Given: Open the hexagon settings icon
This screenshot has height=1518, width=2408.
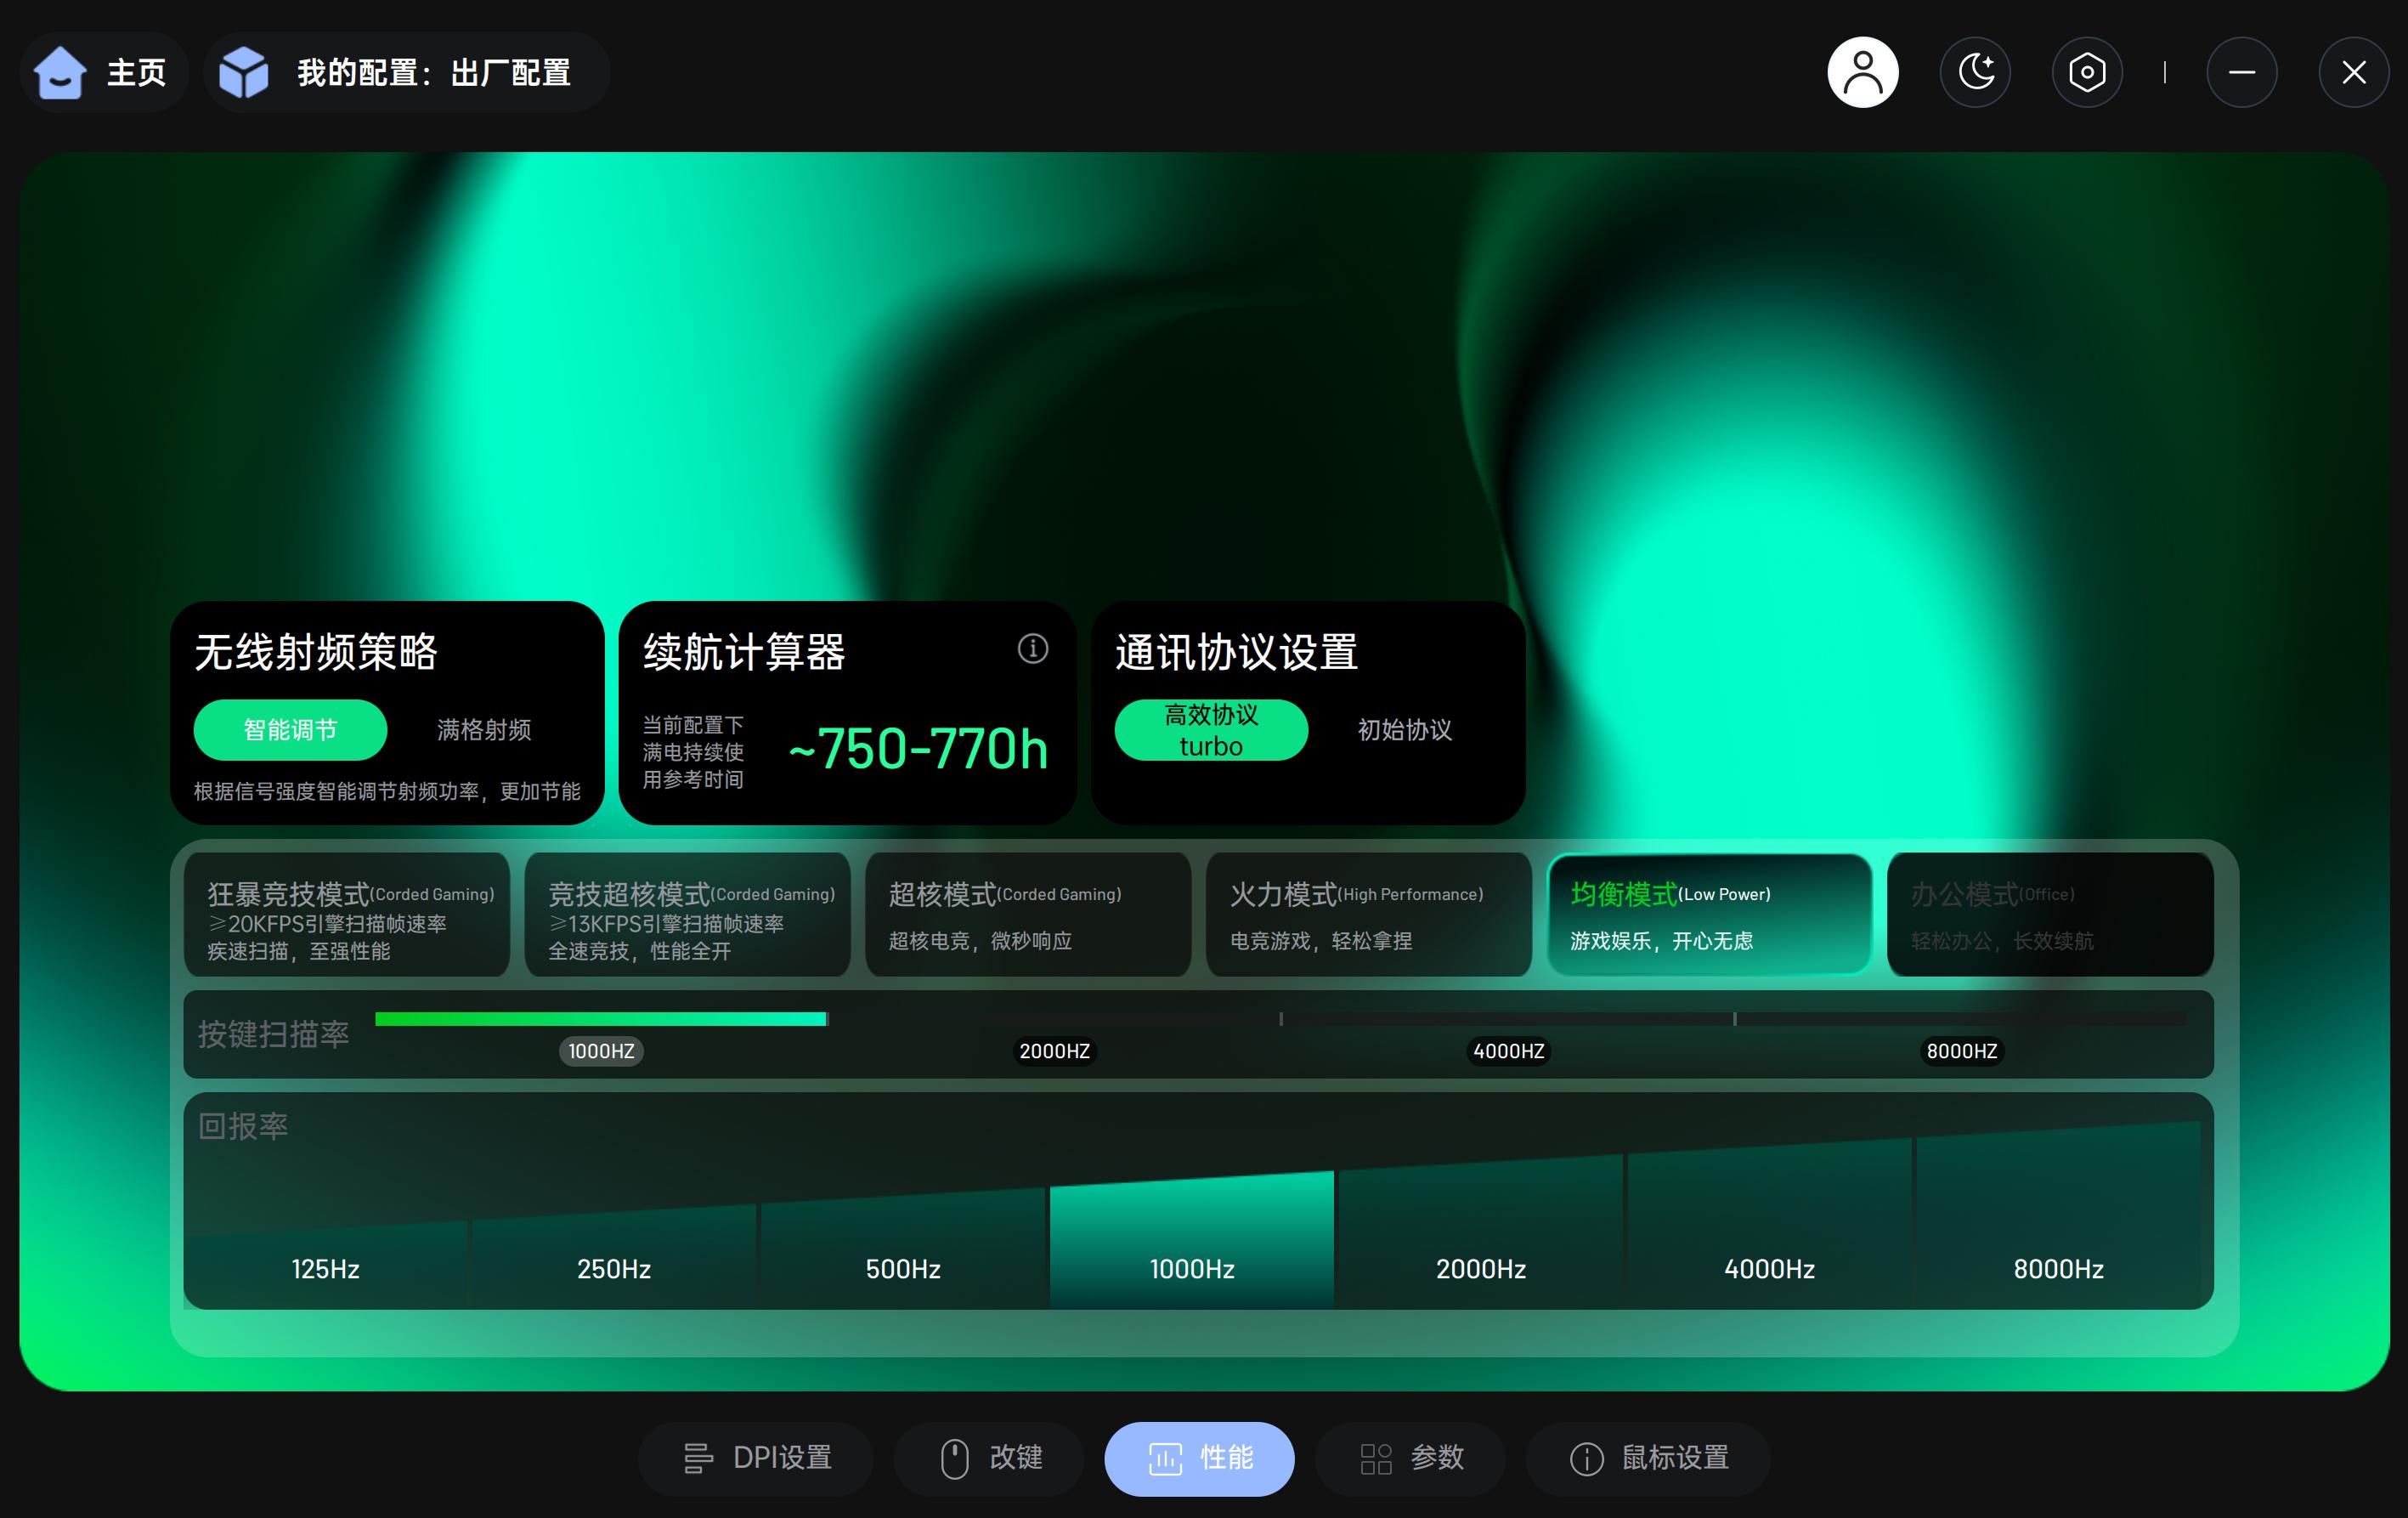Looking at the screenshot, I should (2087, 73).
